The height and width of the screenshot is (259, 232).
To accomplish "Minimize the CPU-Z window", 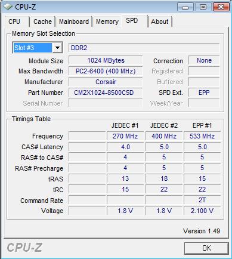I will click(185, 7).
